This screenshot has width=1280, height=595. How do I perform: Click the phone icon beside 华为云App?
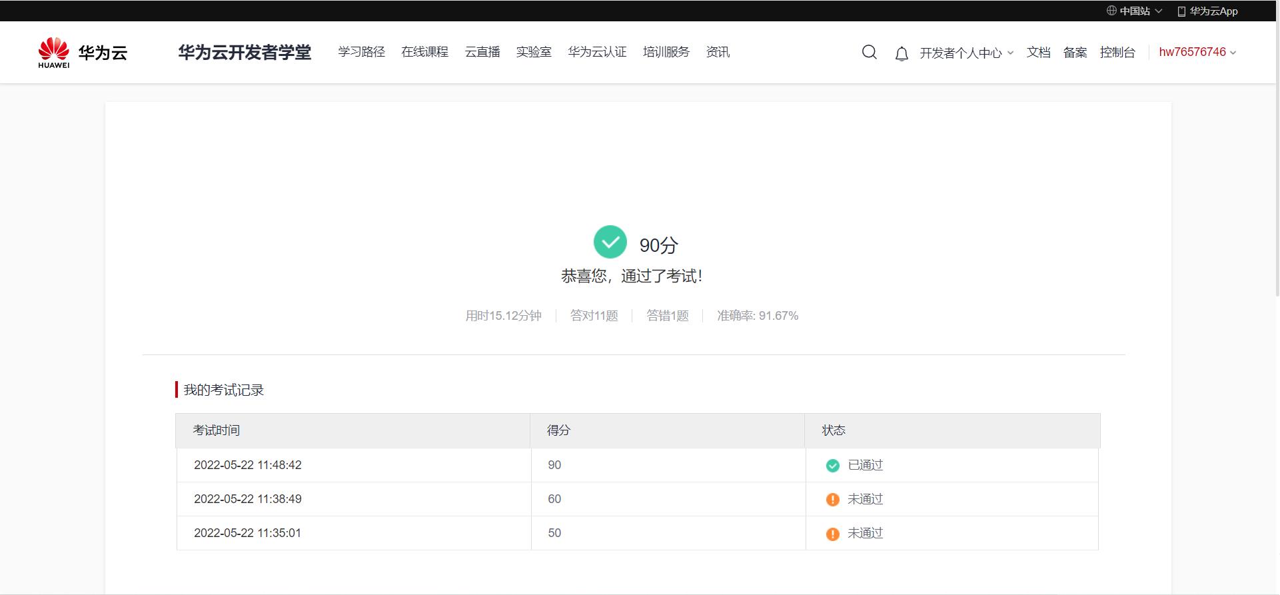pos(1181,11)
